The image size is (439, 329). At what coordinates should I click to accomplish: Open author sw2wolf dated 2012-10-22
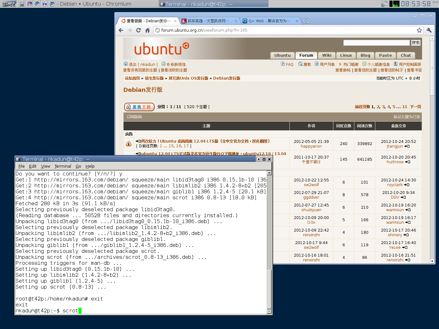(x=311, y=185)
